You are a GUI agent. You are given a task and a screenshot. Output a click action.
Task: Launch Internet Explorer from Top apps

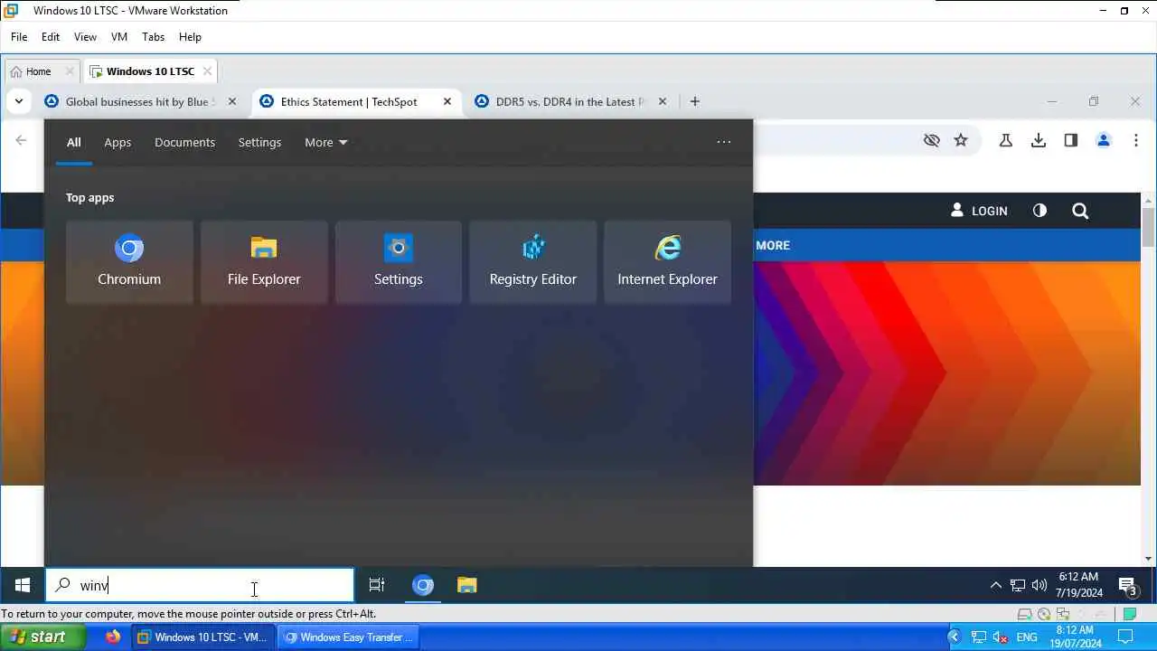coord(667,262)
